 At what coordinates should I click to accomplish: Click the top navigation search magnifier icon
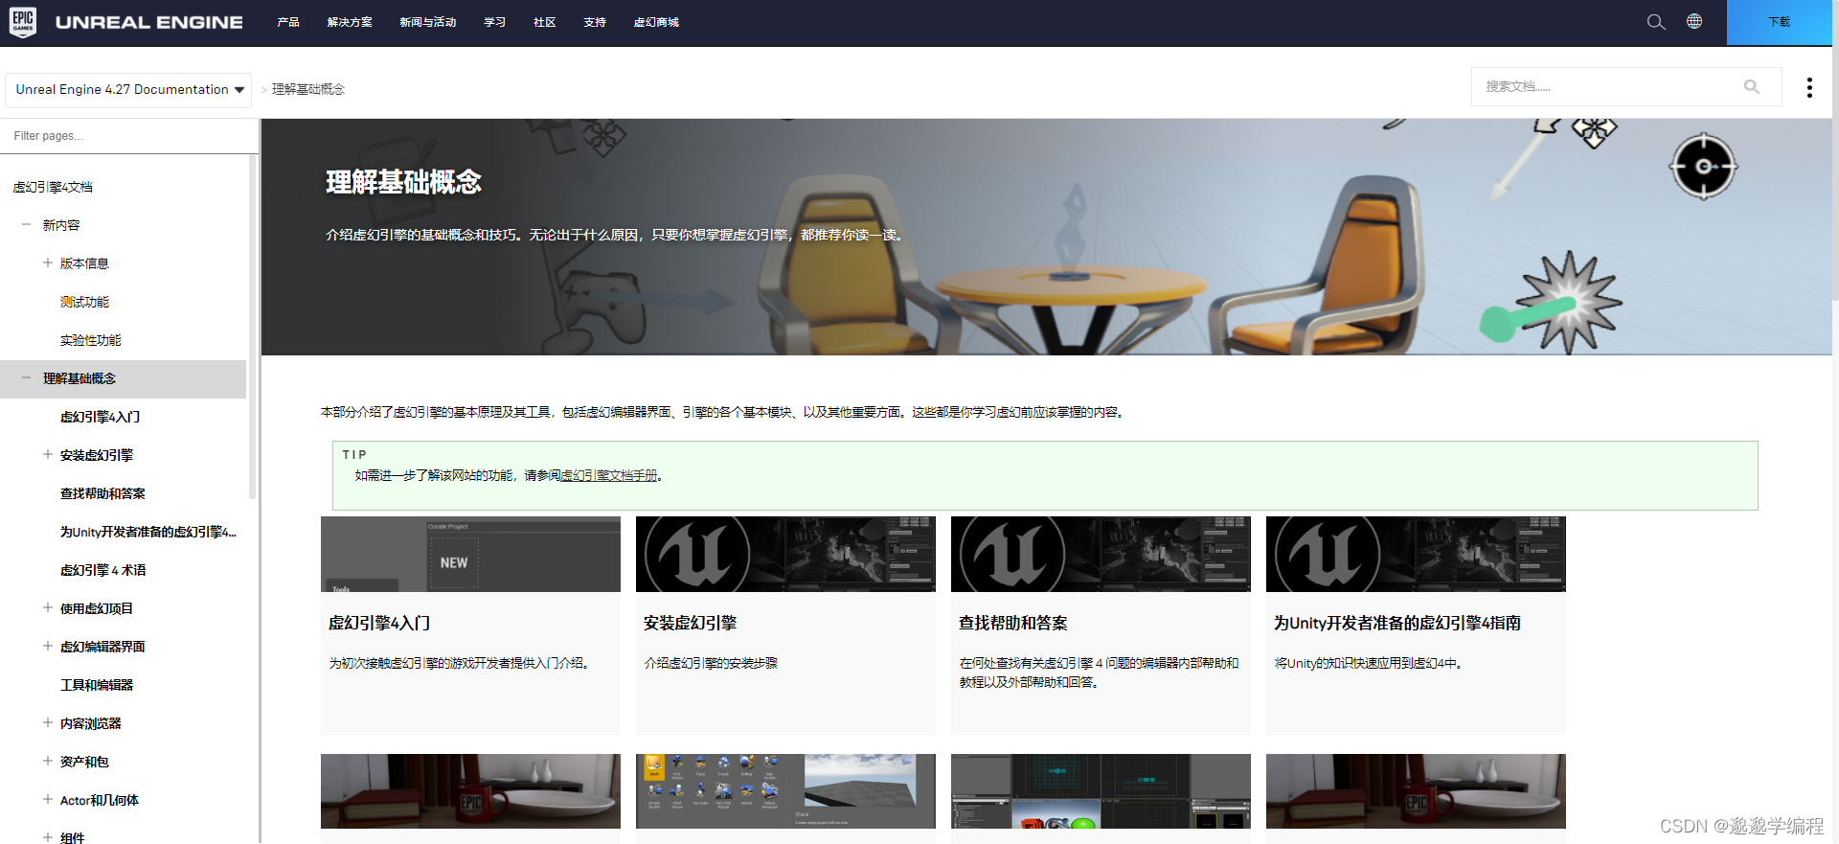[x=1656, y=22]
